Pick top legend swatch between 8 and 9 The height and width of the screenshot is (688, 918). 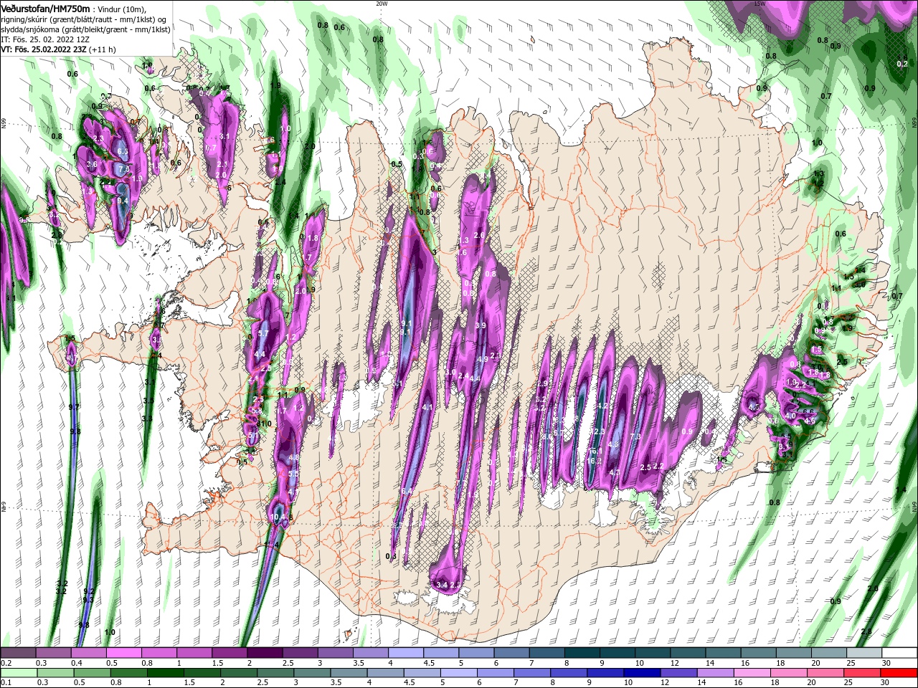[582, 653]
